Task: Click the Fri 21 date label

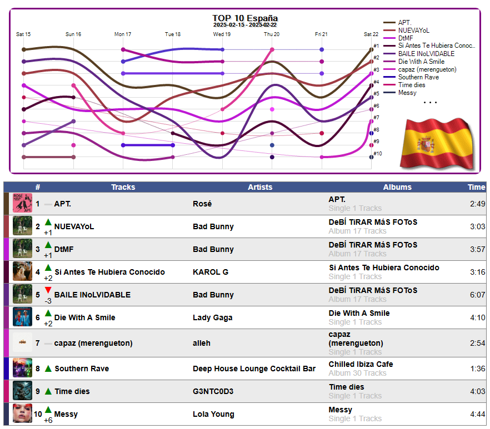Action: coord(321,34)
